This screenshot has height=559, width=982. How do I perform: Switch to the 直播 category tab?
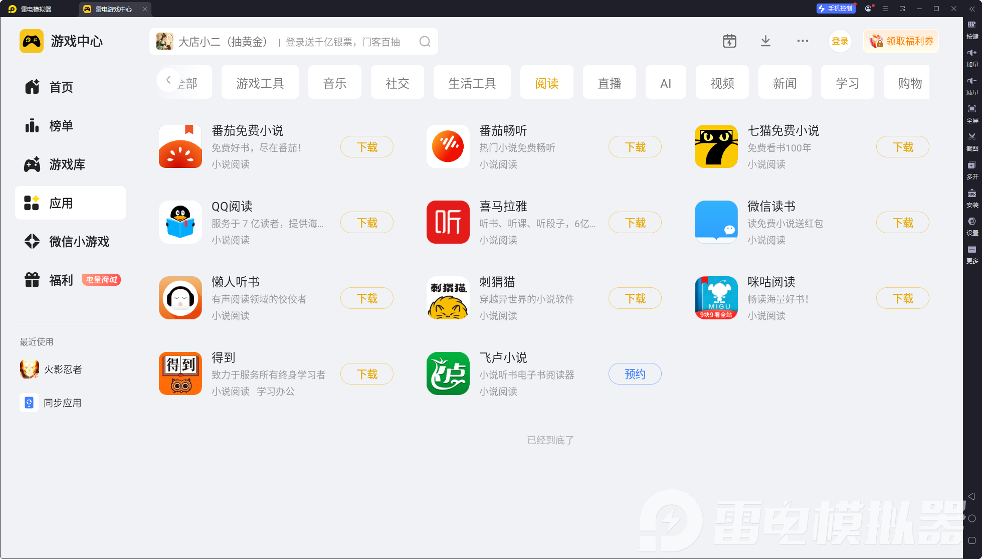coord(610,82)
